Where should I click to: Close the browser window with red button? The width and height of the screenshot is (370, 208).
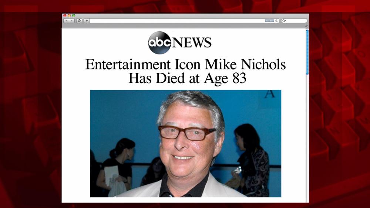click(x=65, y=16)
